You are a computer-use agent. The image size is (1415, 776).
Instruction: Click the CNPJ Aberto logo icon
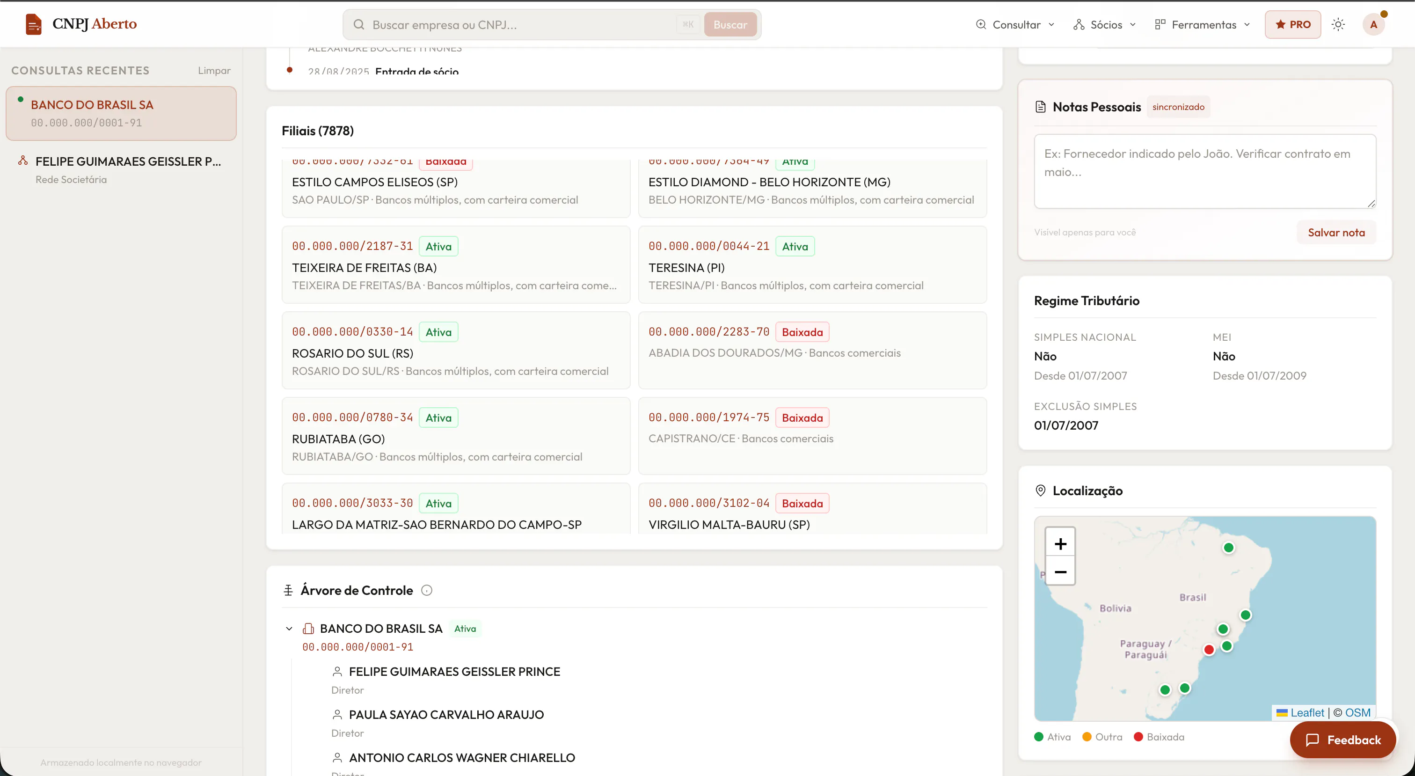pyautogui.click(x=34, y=24)
